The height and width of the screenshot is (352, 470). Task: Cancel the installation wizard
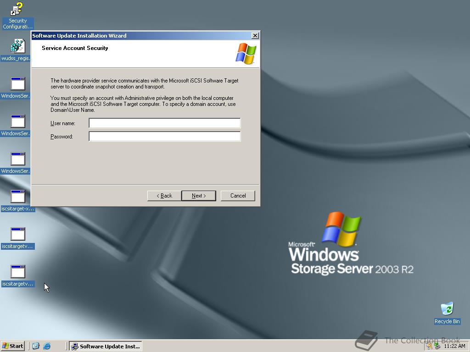click(238, 196)
